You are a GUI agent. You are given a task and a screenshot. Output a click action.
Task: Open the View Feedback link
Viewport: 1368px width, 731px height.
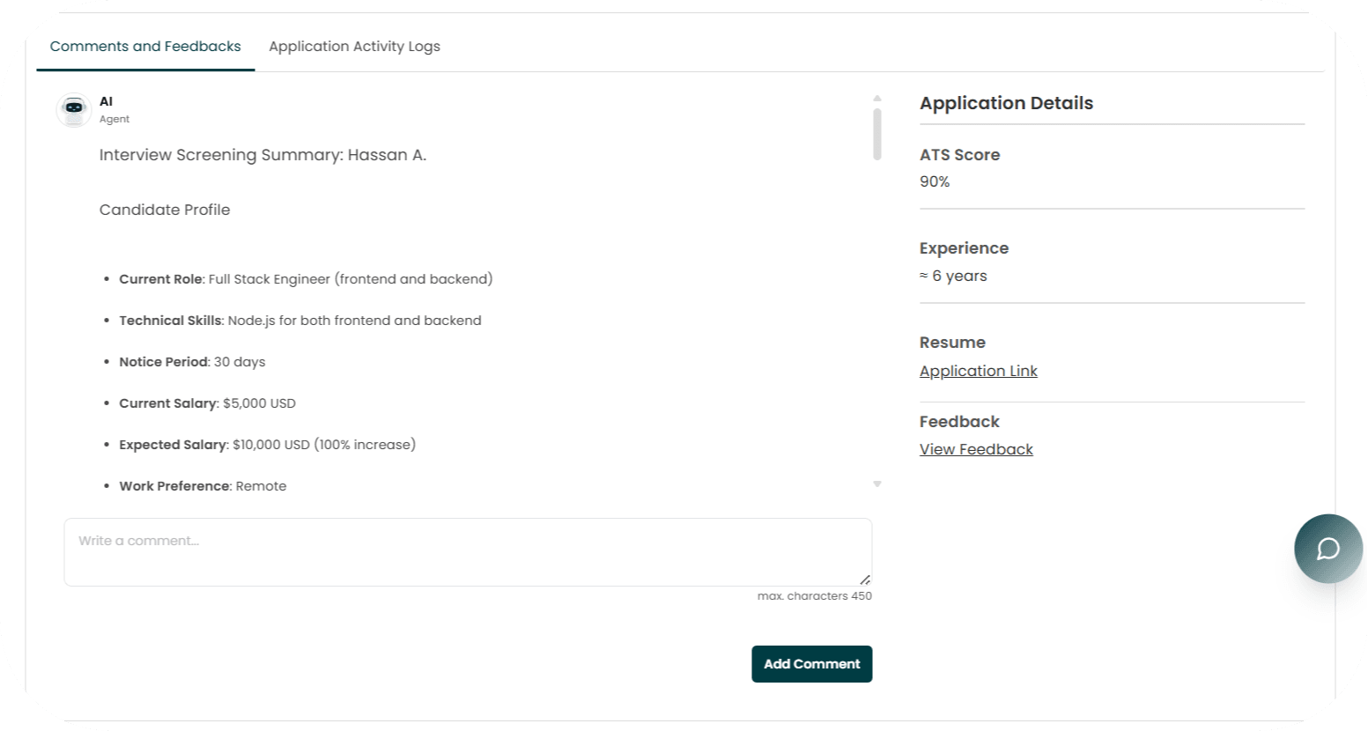click(x=976, y=449)
